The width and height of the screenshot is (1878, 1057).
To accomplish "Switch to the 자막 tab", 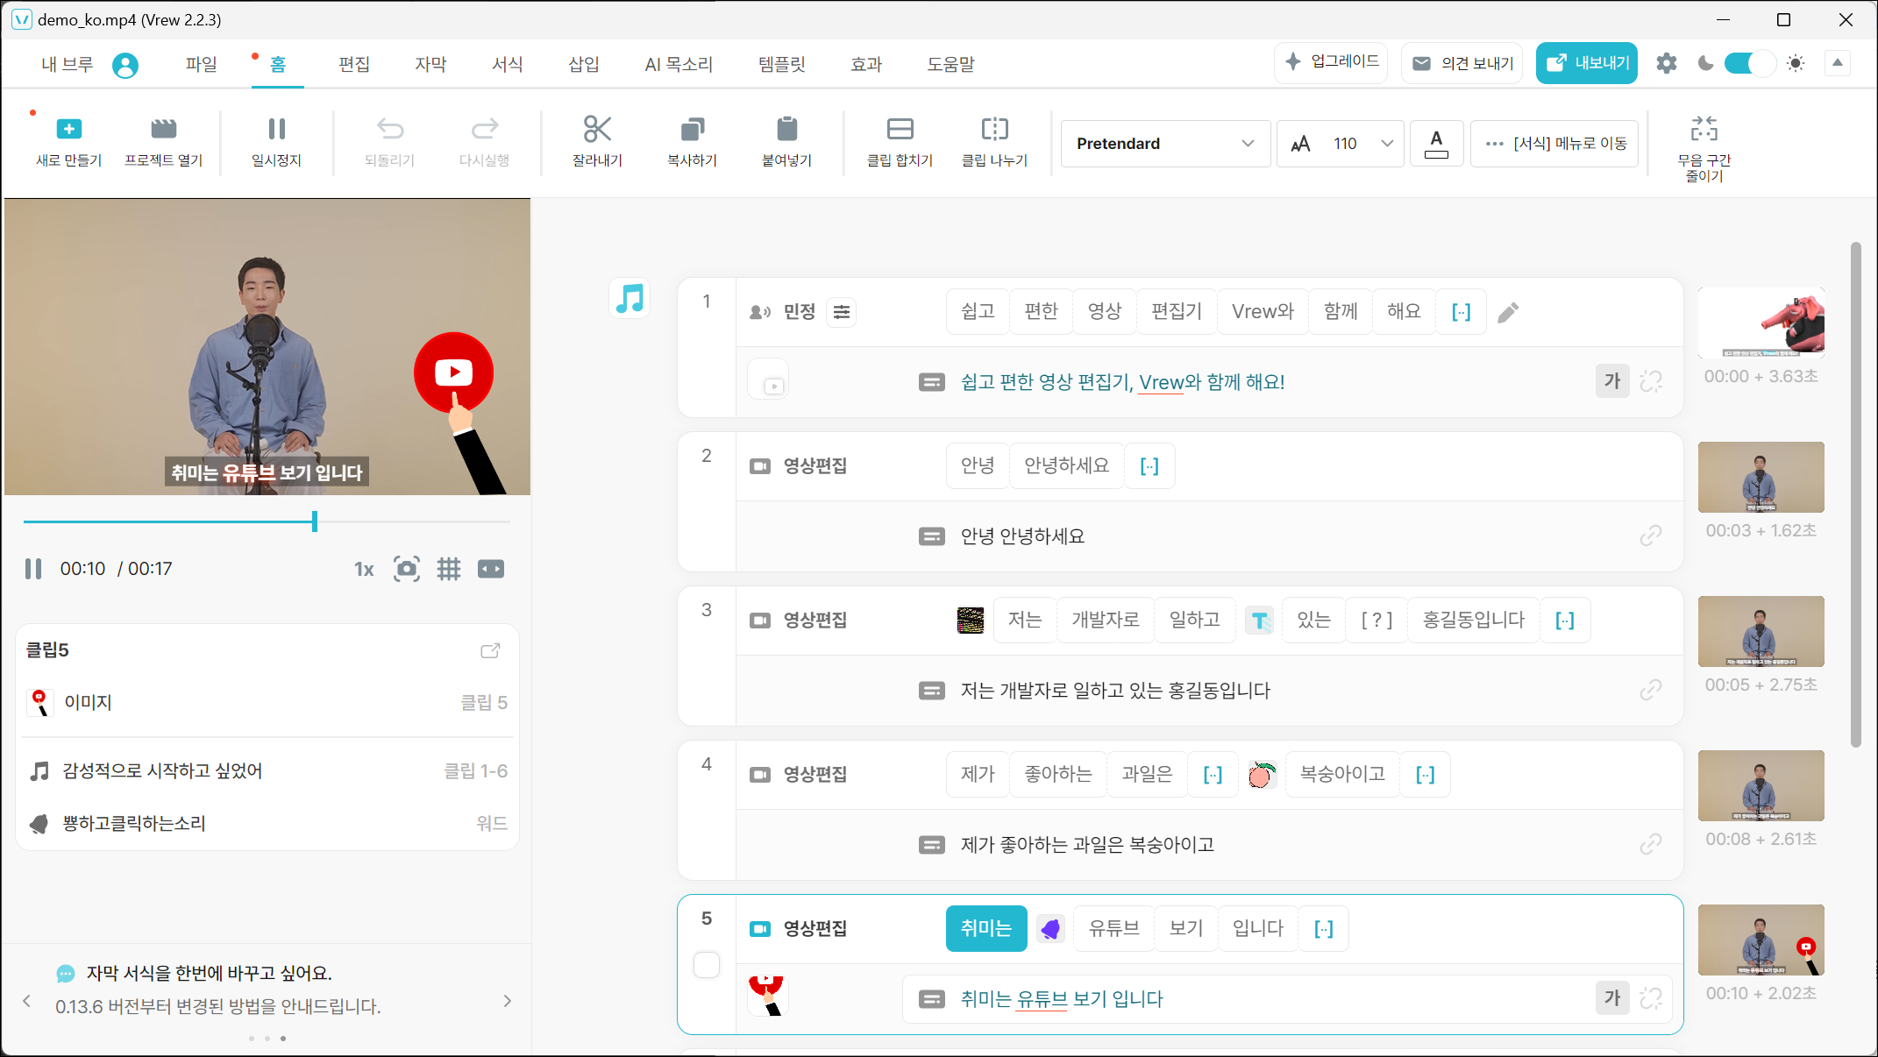I will pyautogui.click(x=430, y=64).
